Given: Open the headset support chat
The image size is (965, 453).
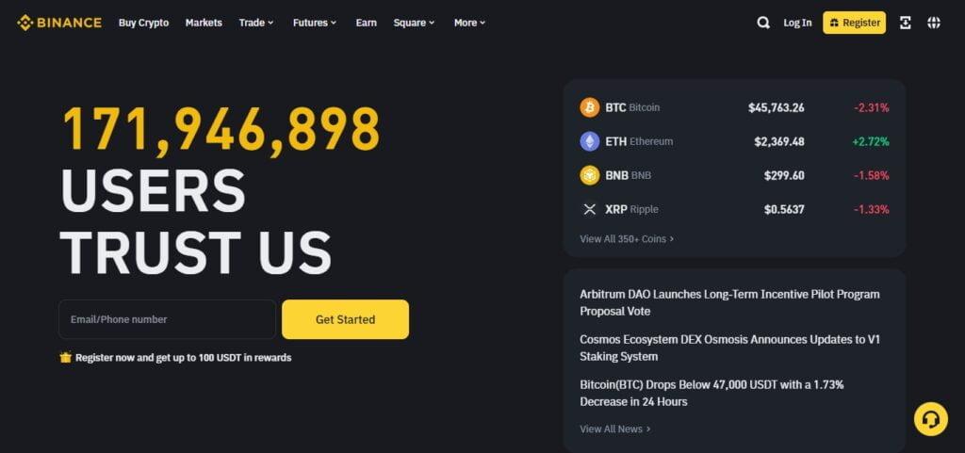Looking at the screenshot, I should click(930, 419).
